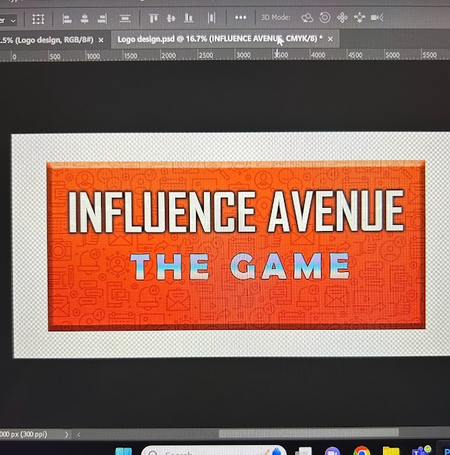Open the three-dot align options menu
450x455 pixels.
241,18
